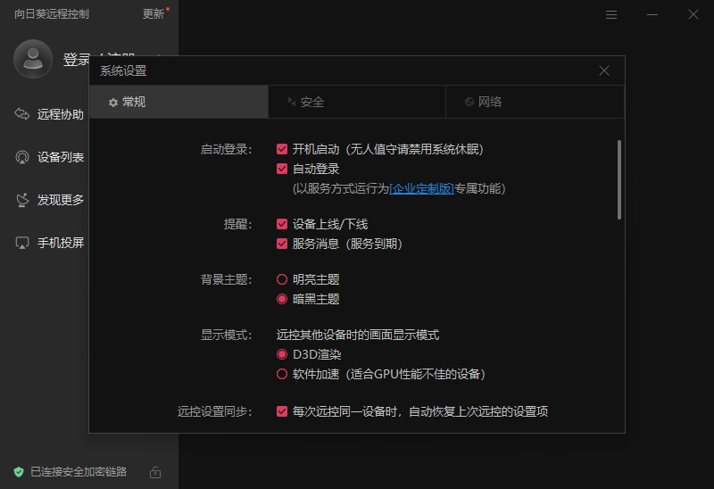Toggle 服务消息 (服务到期) checkbox
This screenshot has height=489, width=714.
pos(282,244)
